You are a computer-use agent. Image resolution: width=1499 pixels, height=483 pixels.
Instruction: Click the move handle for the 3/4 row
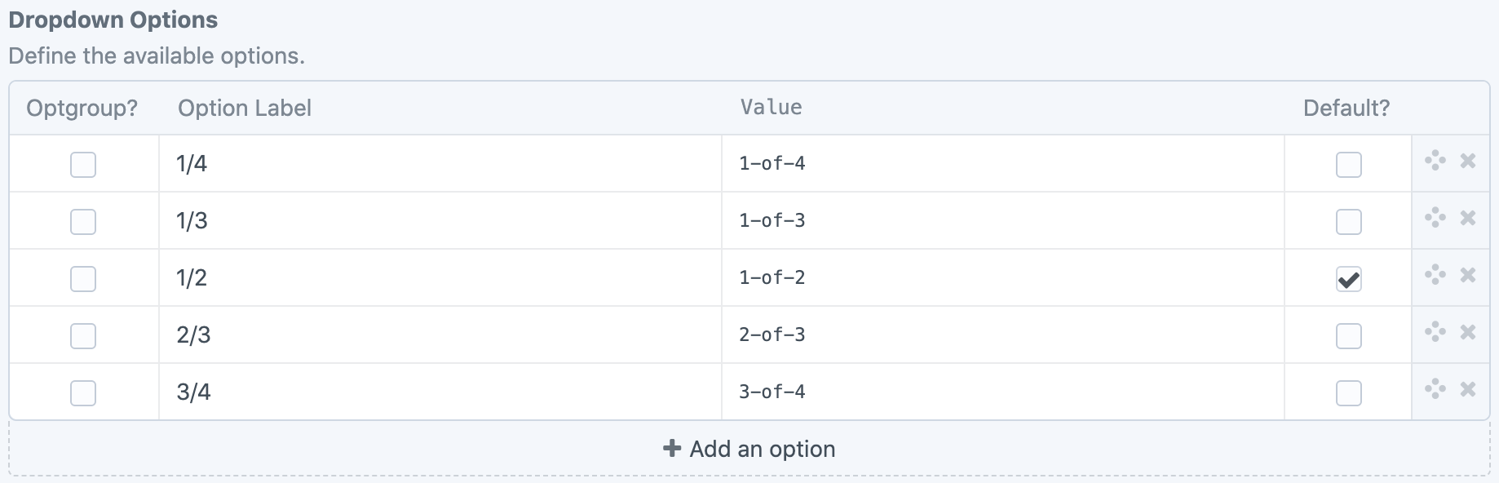[x=1435, y=389]
